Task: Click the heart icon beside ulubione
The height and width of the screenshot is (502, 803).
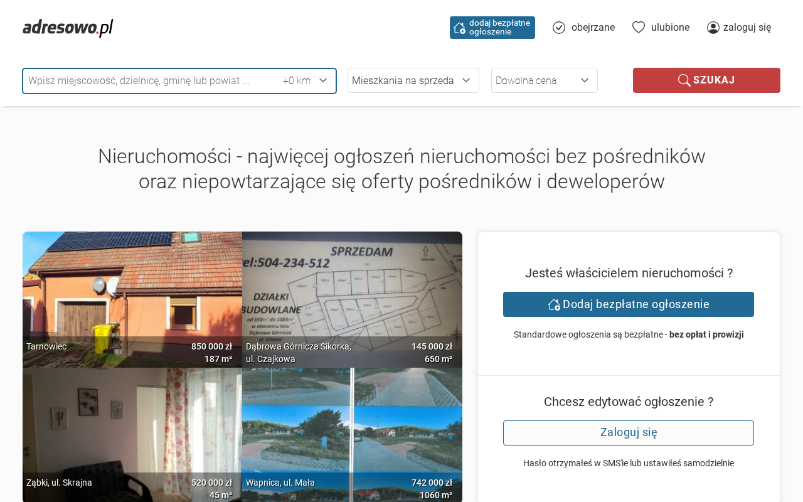Action: 639,27
